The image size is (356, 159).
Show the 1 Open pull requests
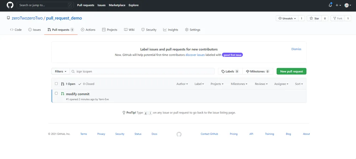click(x=68, y=84)
